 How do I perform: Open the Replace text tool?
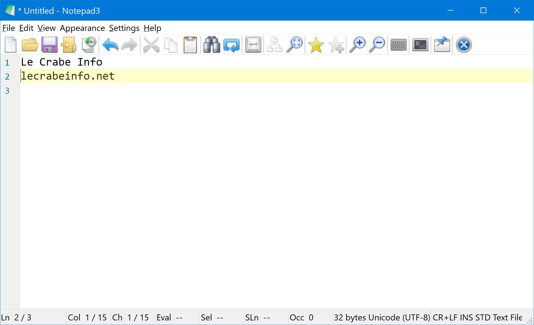coord(231,45)
